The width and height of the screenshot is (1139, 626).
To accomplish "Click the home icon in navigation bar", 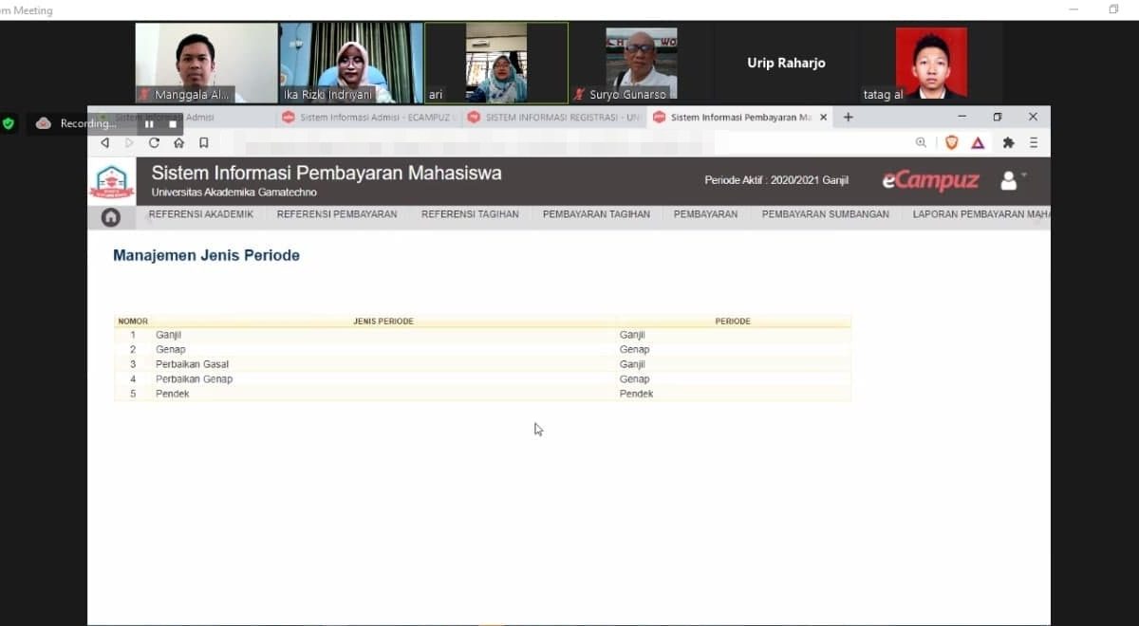I will tap(111, 217).
